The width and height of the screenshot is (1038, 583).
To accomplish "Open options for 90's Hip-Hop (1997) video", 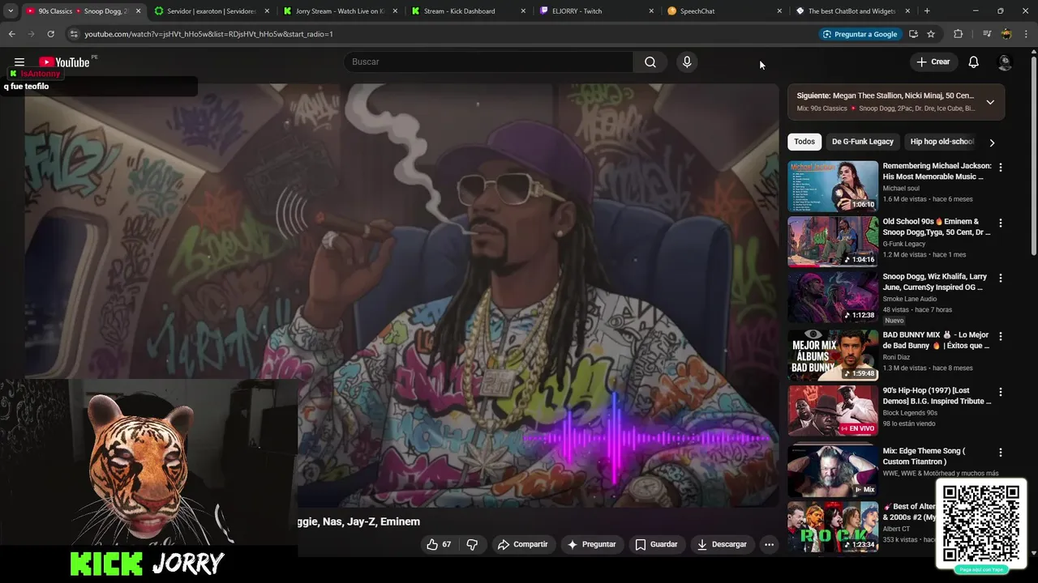I will 1000,392.
